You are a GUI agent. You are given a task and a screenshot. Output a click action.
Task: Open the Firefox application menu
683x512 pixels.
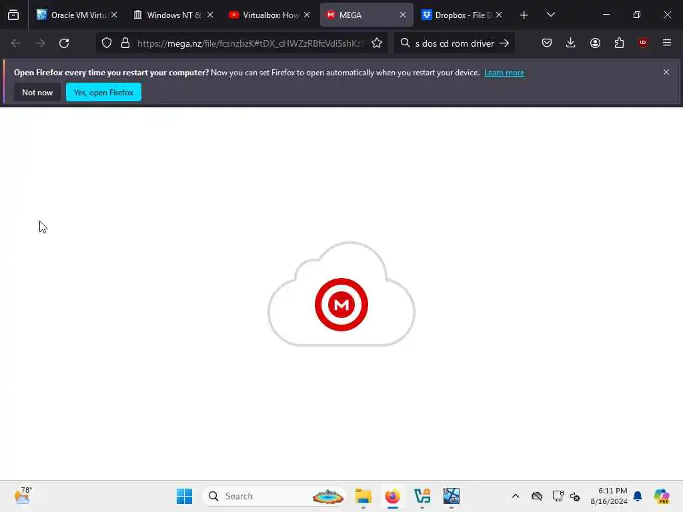(x=667, y=43)
